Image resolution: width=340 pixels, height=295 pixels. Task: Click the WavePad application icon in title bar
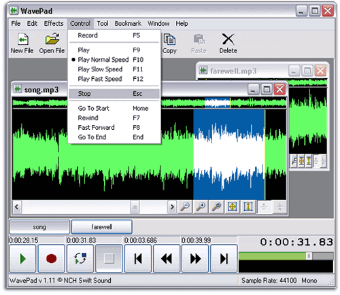tap(14, 10)
